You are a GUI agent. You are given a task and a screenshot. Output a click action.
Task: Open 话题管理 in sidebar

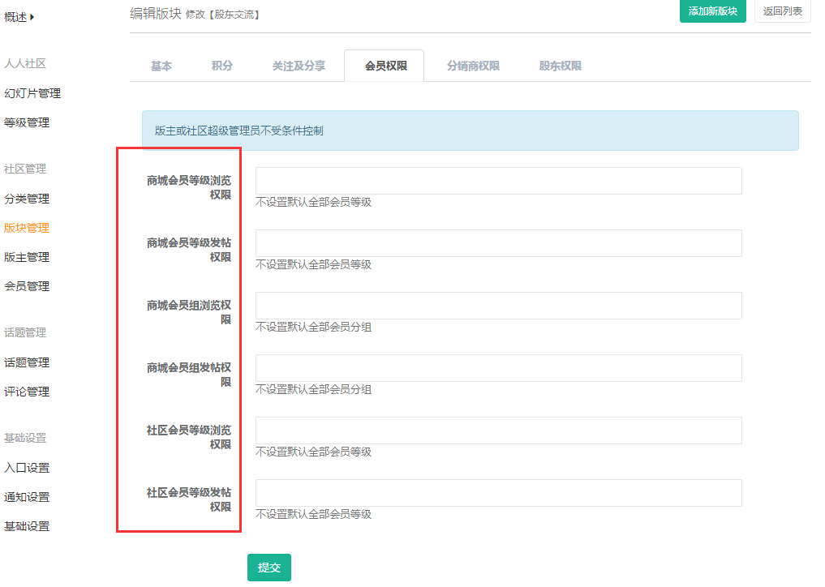click(x=27, y=362)
